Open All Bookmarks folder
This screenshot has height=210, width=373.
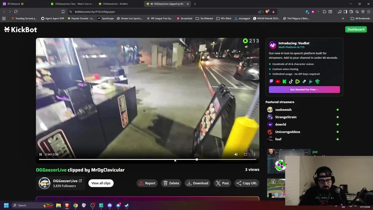coord(360,18)
